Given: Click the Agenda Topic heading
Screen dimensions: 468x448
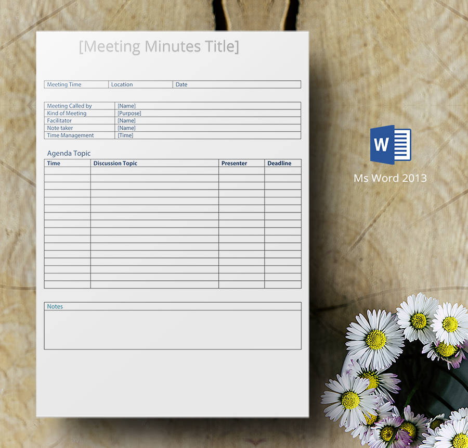Looking at the screenshot, I should (69, 153).
